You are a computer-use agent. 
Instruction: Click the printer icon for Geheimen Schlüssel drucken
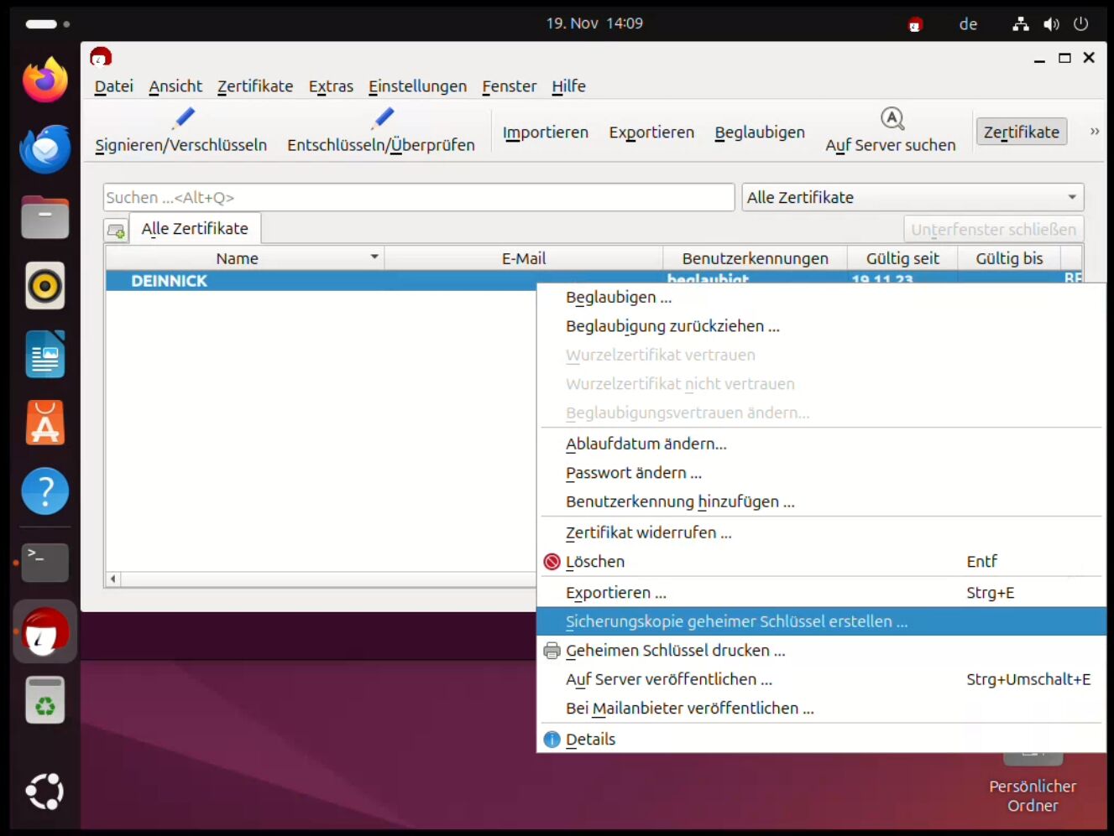click(x=552, y=651)
